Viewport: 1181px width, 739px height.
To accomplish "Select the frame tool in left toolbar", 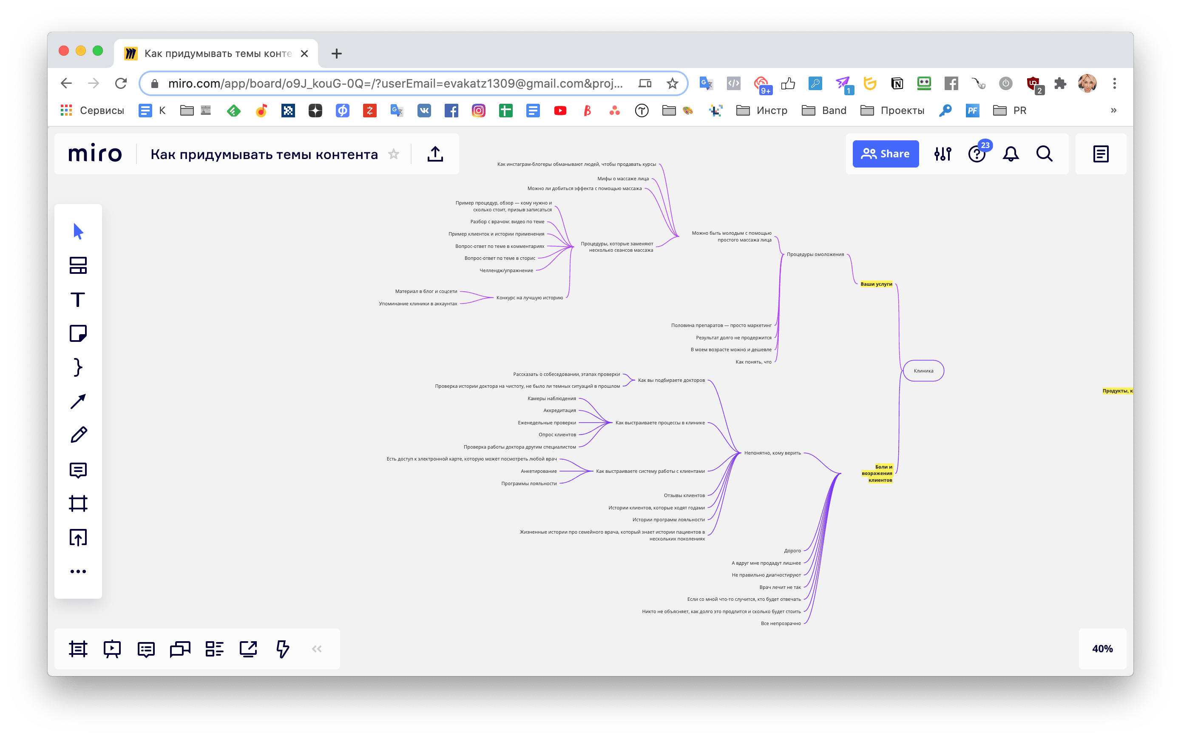I will (78, 503).
